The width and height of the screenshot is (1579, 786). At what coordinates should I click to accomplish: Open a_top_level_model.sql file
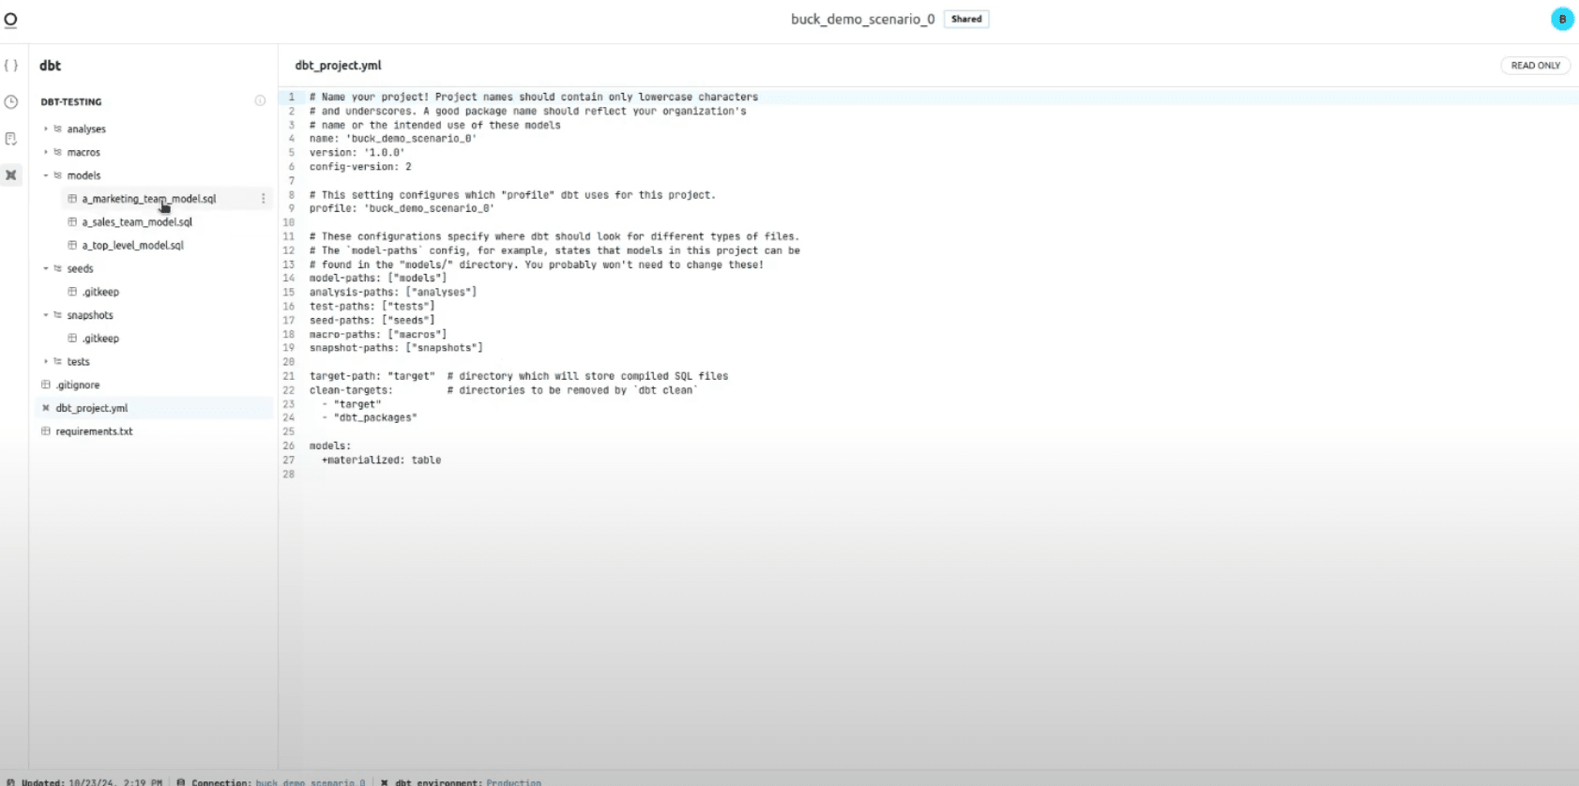(x=133, y=245)
